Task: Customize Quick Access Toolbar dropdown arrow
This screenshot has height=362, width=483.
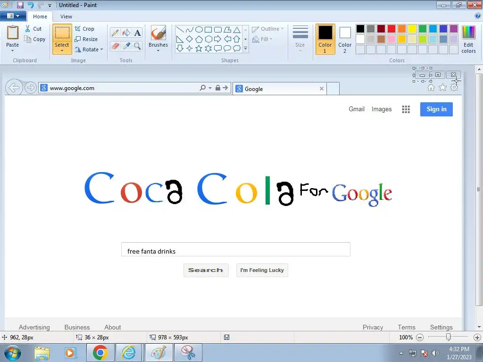Action: pos(50,5)
